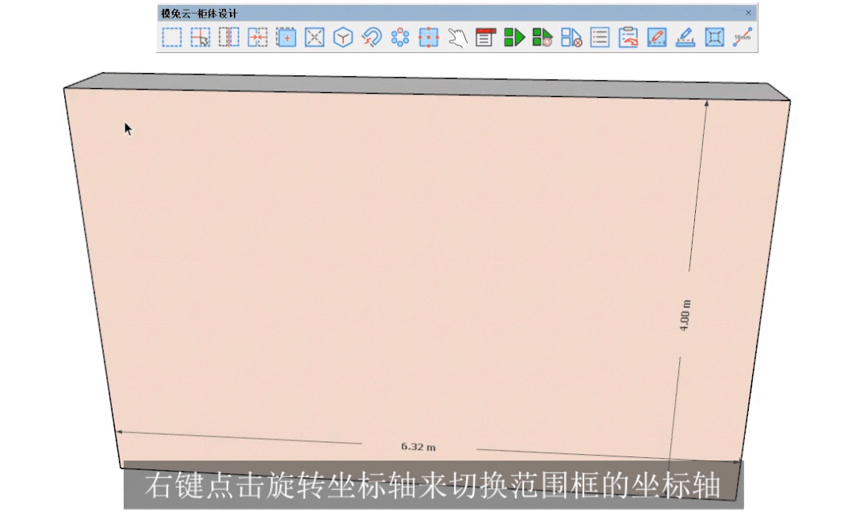Click the circle of blue dots icon
This screenshot has height=527, width=867.
point(400,38)
